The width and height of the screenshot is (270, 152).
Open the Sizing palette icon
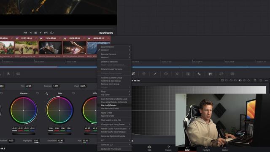[221, 74]
